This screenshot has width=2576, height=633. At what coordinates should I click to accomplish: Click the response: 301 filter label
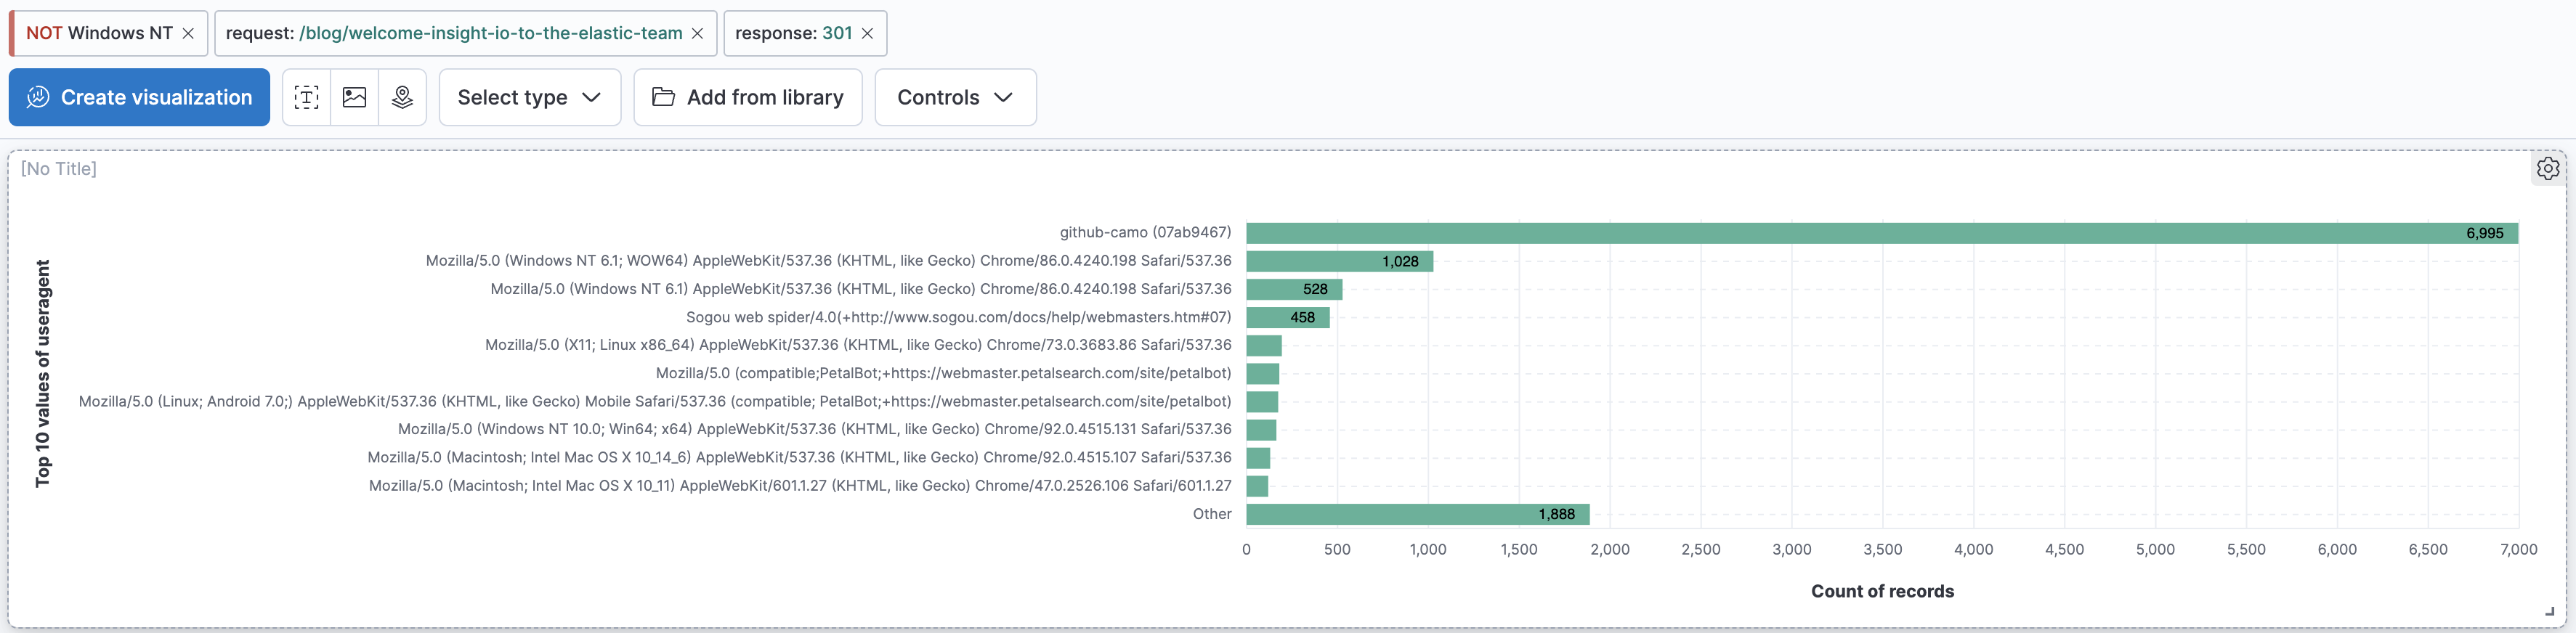pos(794,33)
